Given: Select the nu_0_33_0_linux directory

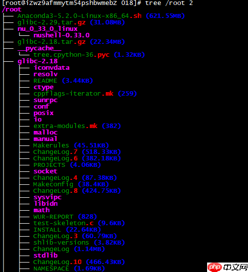Looking at the screenshot, I should pyautogui.click(x=47, y=29).
